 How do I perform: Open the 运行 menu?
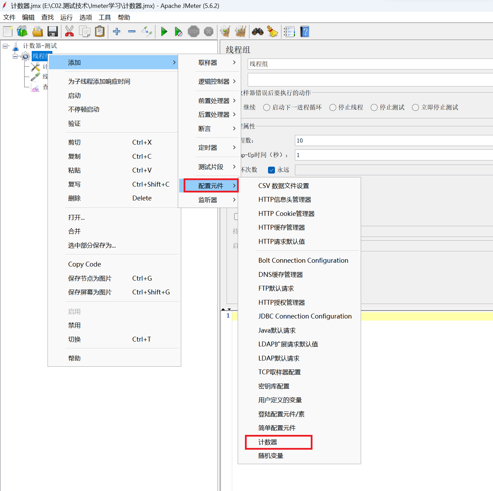click(66, 18)
